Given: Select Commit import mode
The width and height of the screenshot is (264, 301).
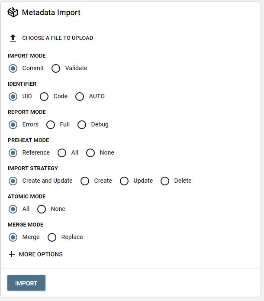Looking at the screenshot, I should pos(13,68).
